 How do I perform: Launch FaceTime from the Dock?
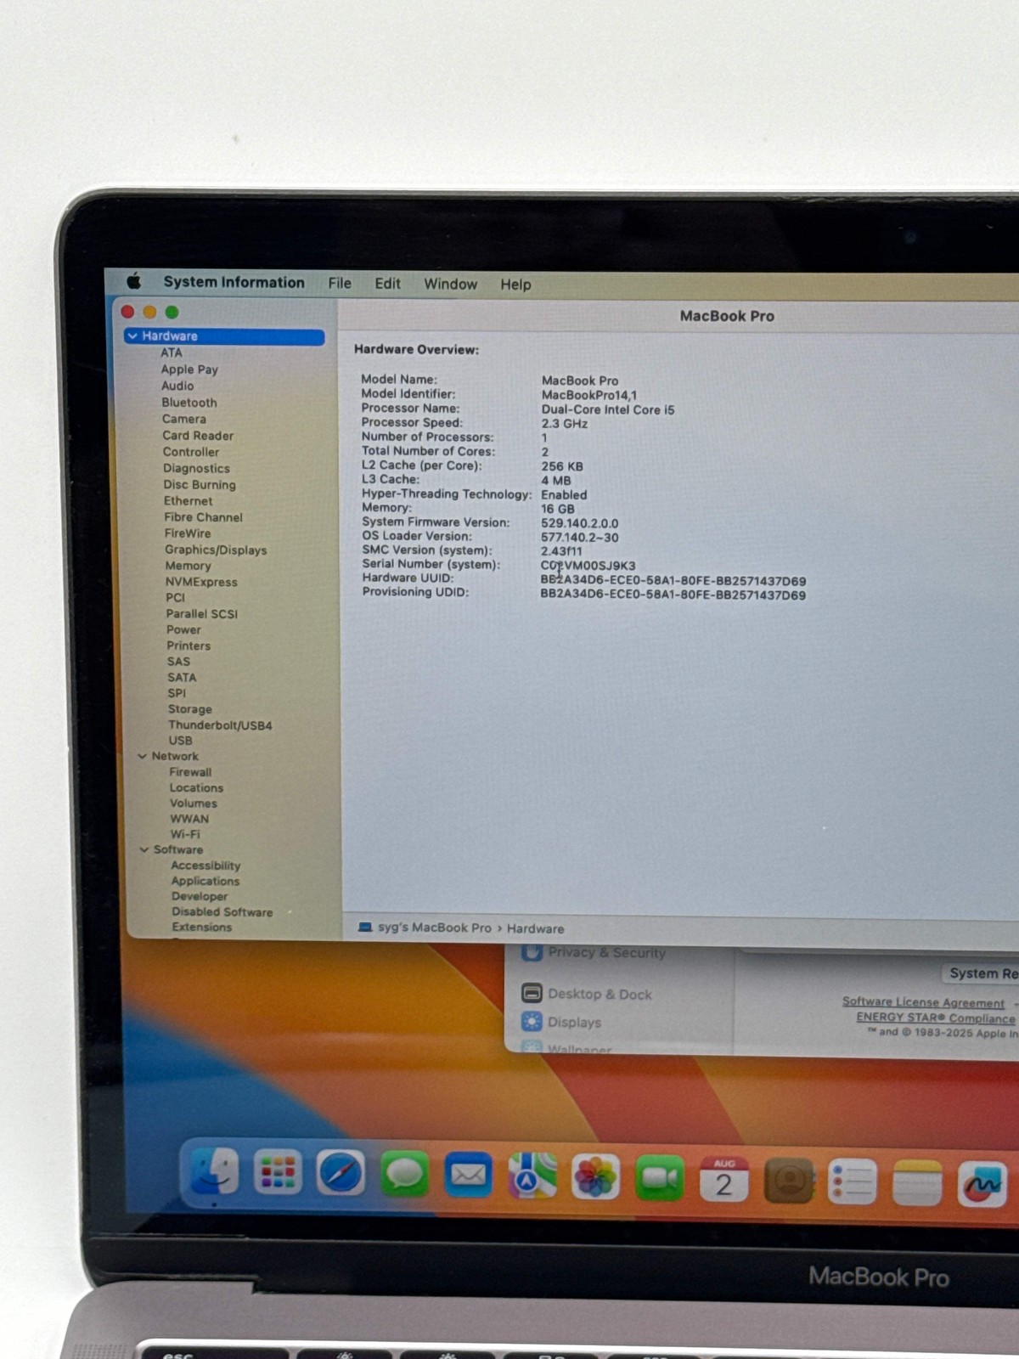(659, 1179)
